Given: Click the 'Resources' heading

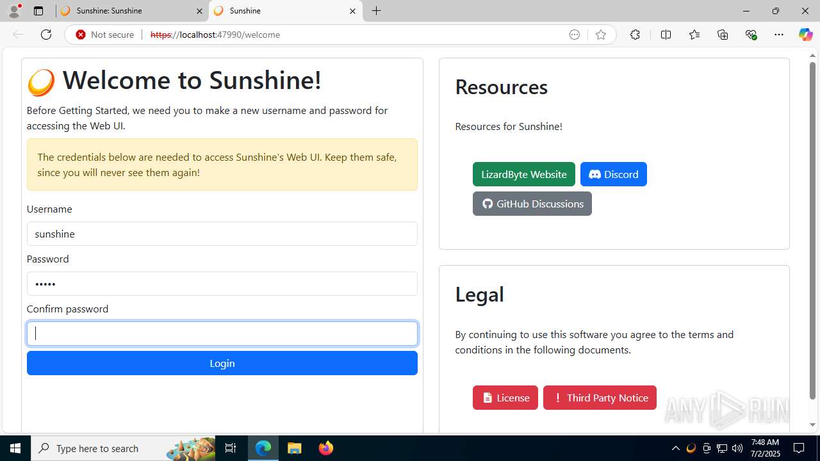Looking at the screenshot, I should (502, 87).
